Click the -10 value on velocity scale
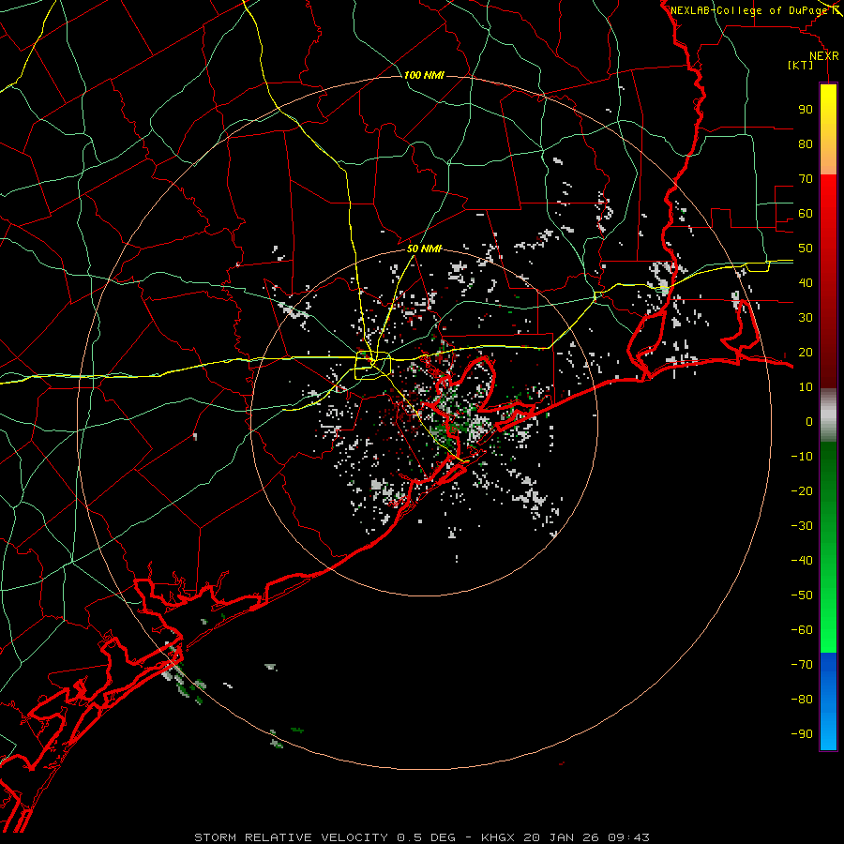This screenshot has width=844, height=844. (802, 457)
